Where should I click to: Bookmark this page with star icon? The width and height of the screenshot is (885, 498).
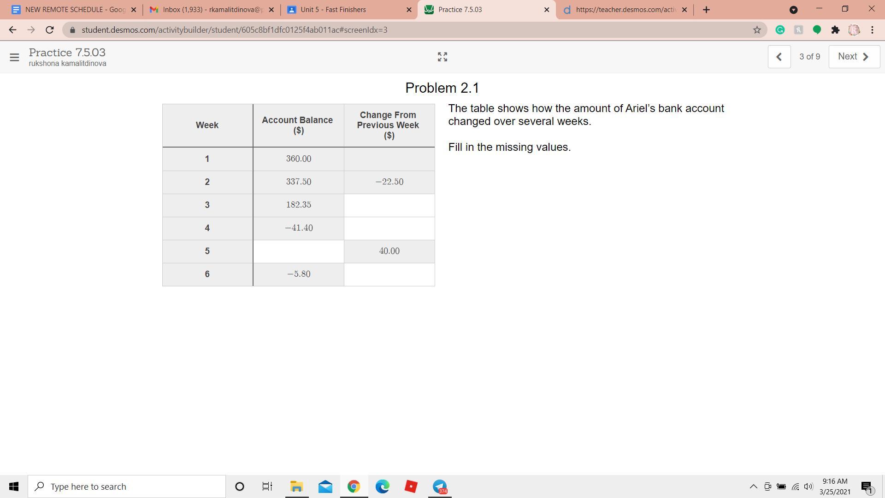click(757, 30)
